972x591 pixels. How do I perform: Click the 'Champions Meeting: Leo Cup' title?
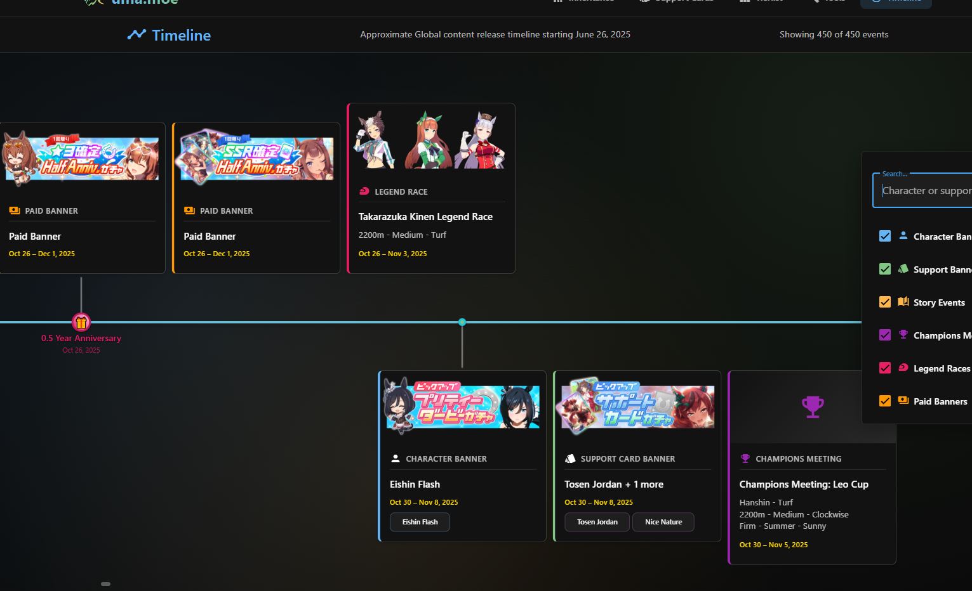click(804, 484)
